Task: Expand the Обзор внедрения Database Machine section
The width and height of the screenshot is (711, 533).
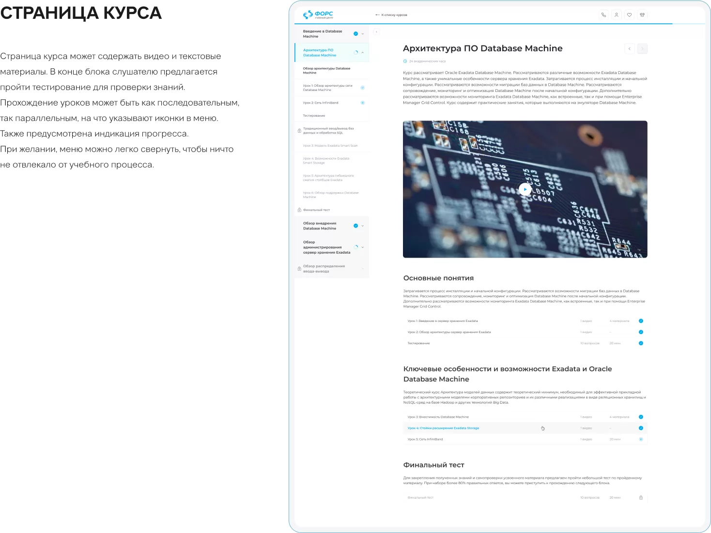Action: 363,226
